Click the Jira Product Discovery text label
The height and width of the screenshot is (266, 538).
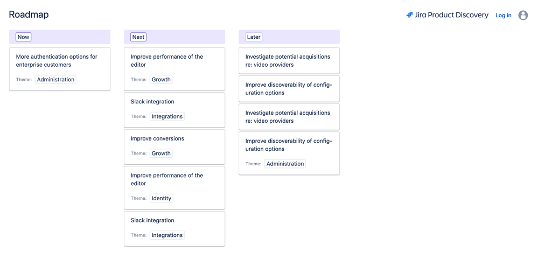(451, 15)
